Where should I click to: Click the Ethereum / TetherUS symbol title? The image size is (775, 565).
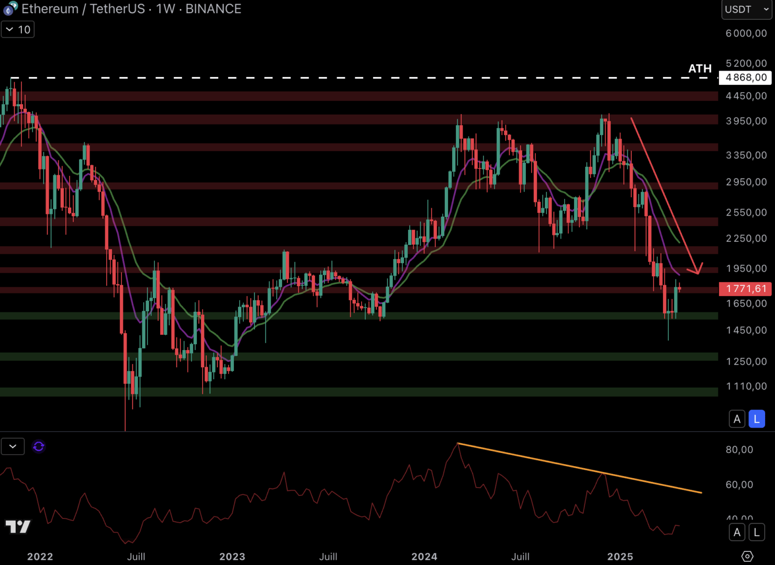[84, 9]
